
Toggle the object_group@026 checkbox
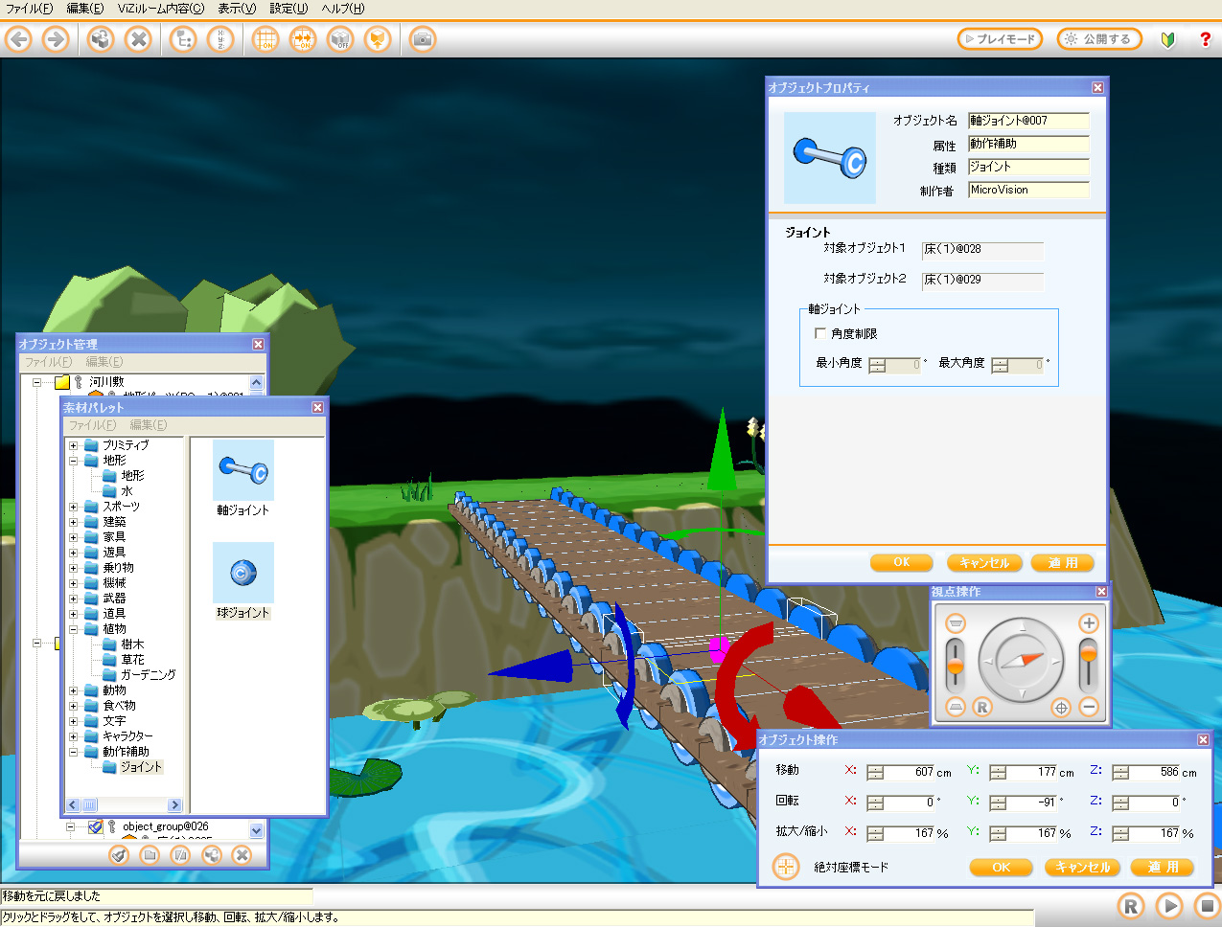[x=95, y=826]
